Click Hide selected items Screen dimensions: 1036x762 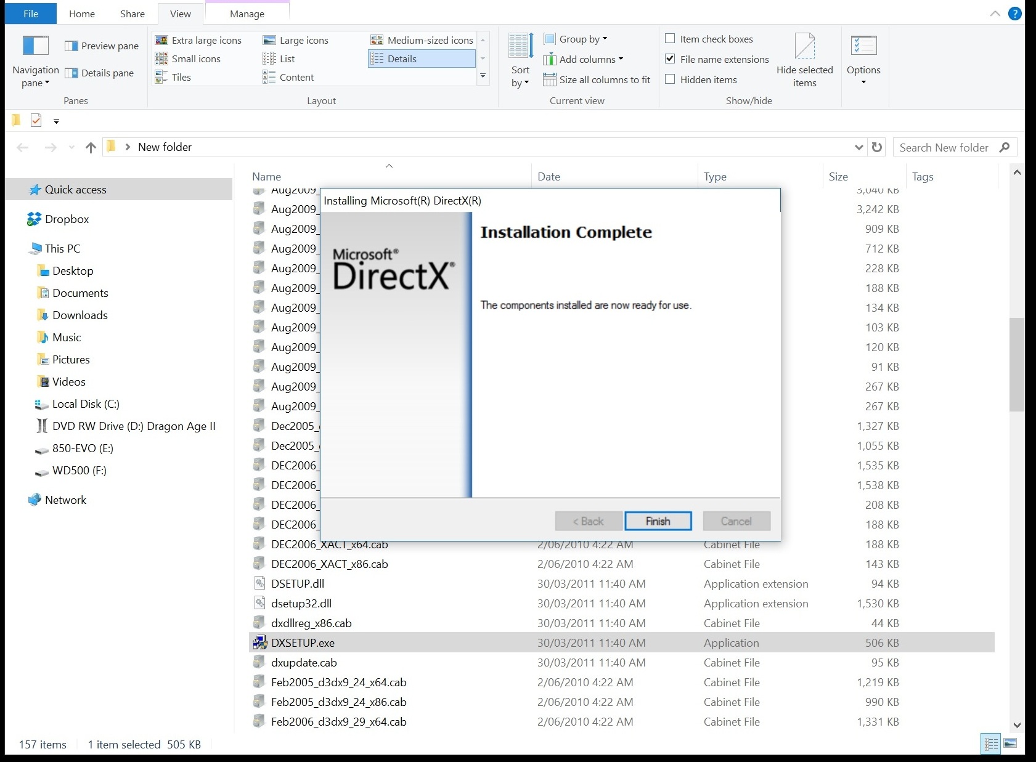(804, 60)
